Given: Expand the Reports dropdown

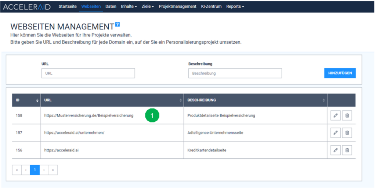Looking at the screenshot, I should pyautogui.click(x=235, y=7).
